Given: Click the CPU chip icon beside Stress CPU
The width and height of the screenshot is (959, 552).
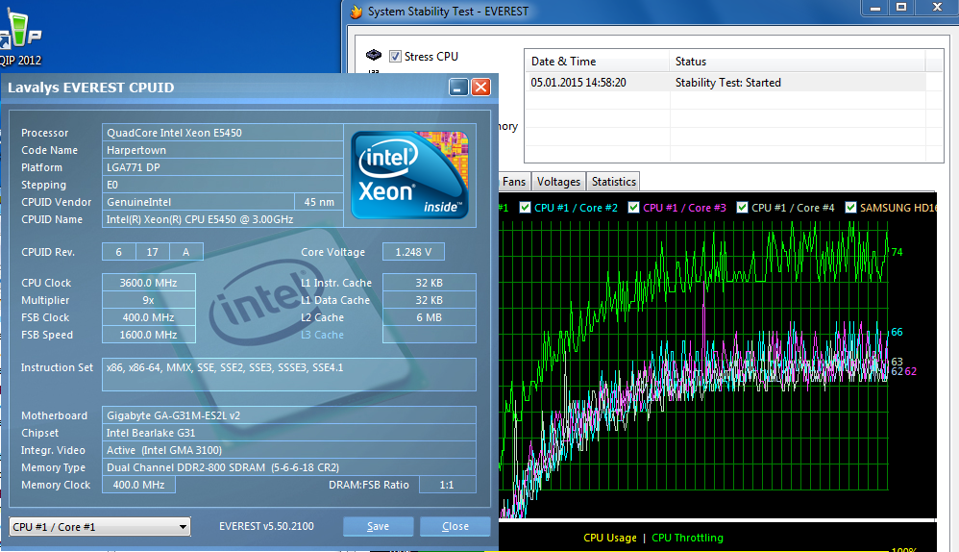Looking at the screenshot, I should [x=374, y=55].
